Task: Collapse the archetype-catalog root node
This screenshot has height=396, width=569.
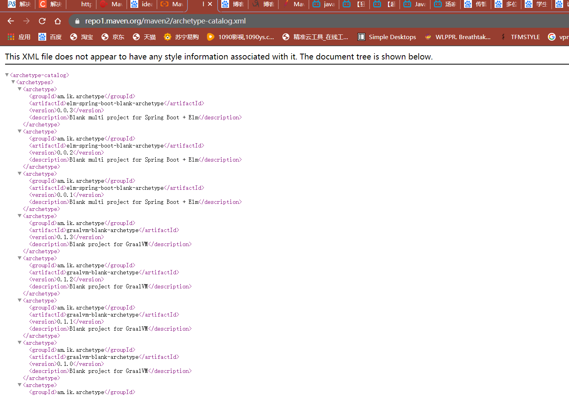Action: [7, 75]
